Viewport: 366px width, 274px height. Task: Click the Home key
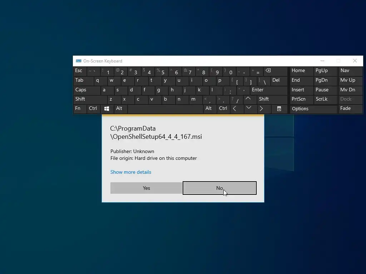[301, 71]
